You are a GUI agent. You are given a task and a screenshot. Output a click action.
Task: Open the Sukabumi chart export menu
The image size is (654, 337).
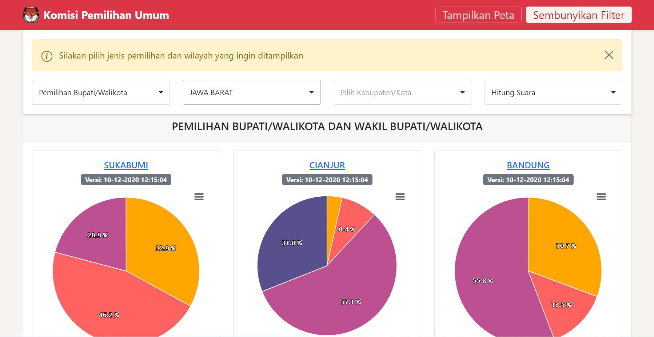(x=199, y=196)
